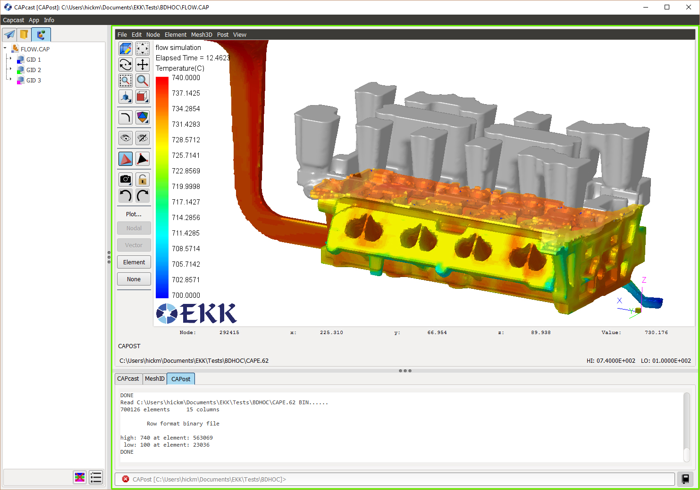Click the horizontal splitter handle dots
This screenshot has height=490, width=700.
tap(405, 371)
